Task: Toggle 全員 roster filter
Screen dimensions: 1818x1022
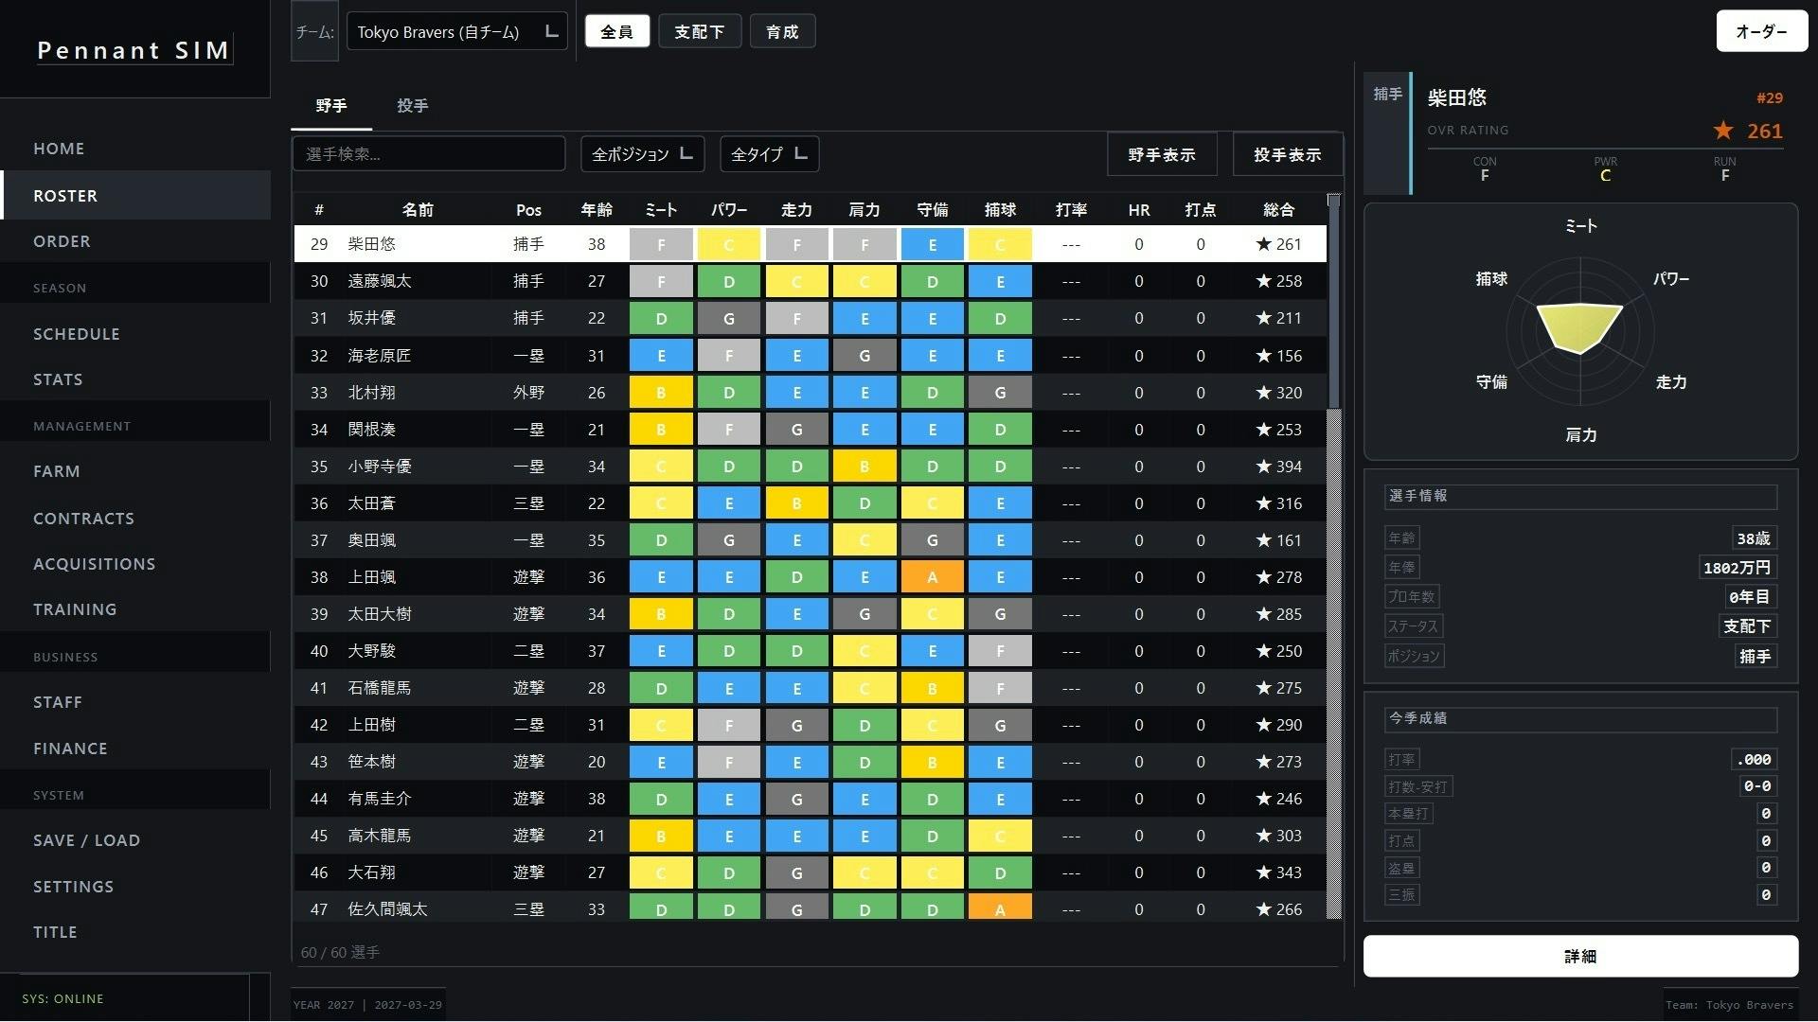Action: [616, 31]
